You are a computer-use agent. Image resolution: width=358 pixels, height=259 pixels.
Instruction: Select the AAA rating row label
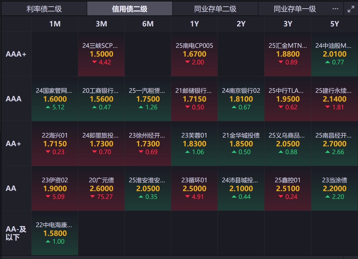(14, 99)
